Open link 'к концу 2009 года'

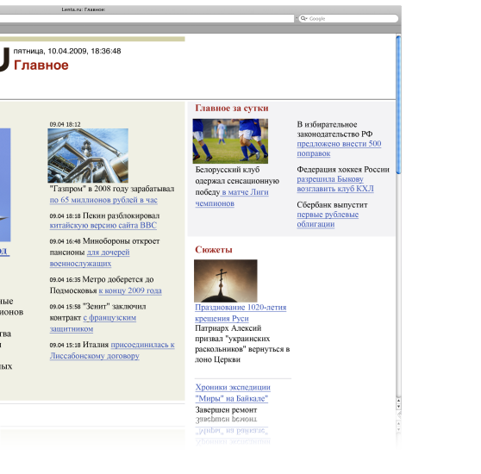click(x=130, y=290)
